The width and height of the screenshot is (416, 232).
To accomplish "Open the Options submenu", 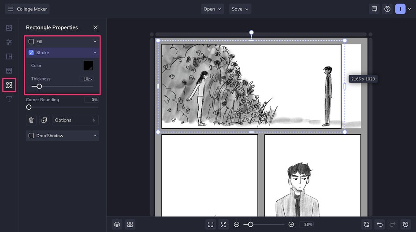I will [75, 120].
